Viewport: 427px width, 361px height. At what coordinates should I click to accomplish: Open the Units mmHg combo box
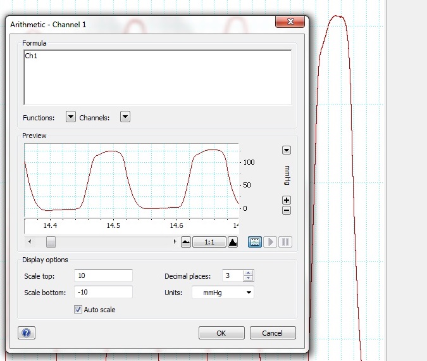point(223,293)
